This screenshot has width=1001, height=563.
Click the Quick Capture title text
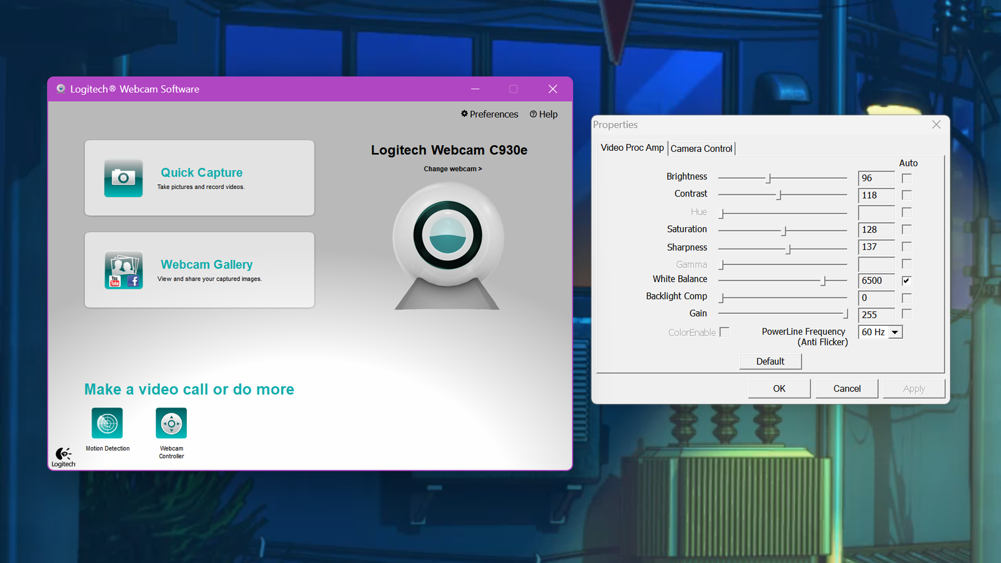tap(201, 173)
